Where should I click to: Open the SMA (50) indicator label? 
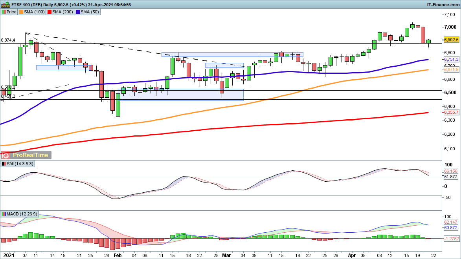click(x=89, y=12)
